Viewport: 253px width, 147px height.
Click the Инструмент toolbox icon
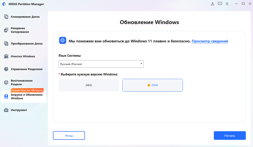click(6, 110)
